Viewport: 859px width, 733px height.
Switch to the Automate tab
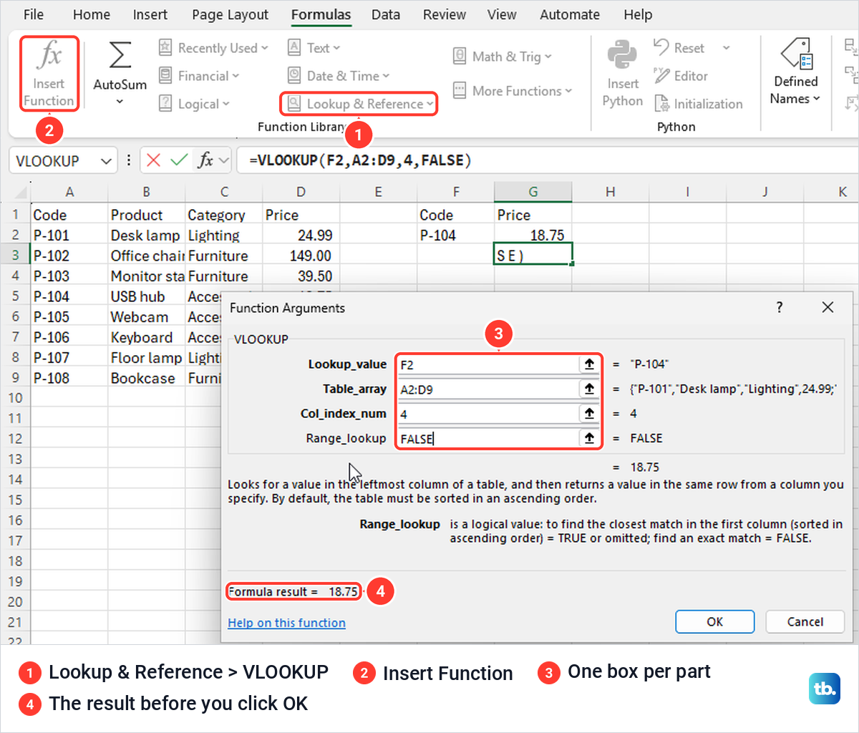click(570, 14)
